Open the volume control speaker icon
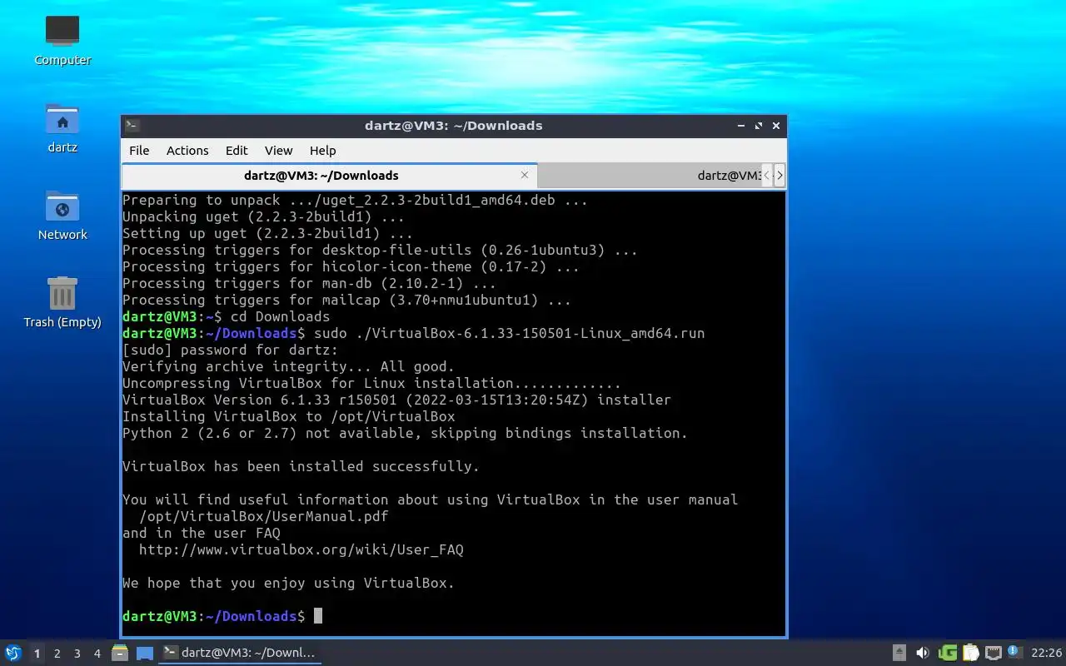 [923, 653]
